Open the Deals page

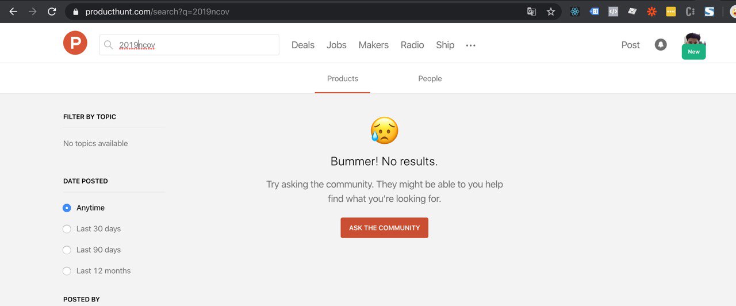(303, 45)
